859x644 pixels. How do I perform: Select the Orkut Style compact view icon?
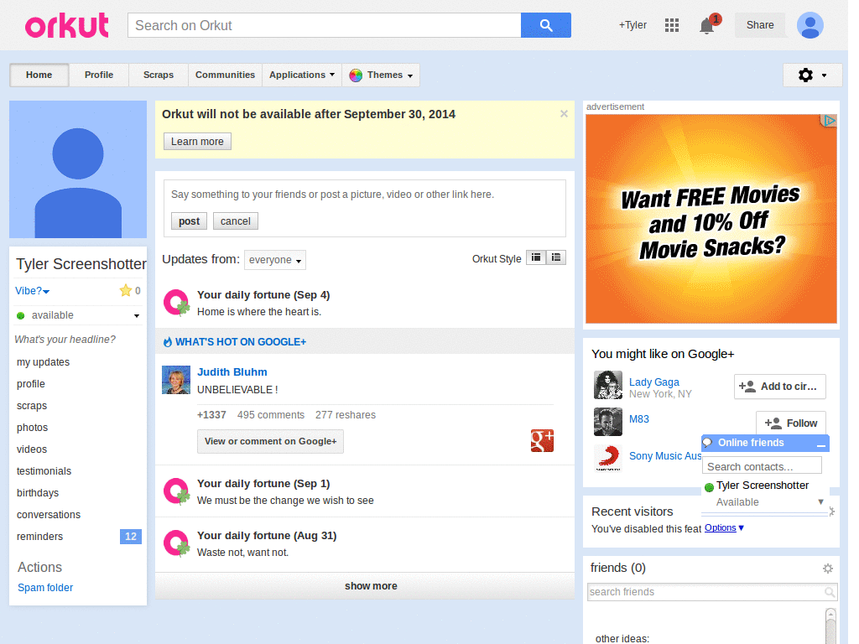536,257
